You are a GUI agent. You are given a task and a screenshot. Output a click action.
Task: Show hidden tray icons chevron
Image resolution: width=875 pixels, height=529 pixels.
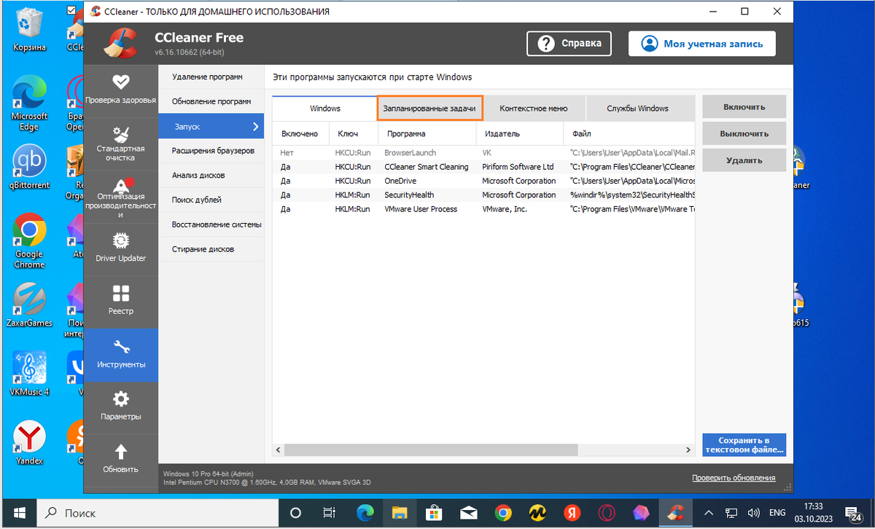coord(709,513)
